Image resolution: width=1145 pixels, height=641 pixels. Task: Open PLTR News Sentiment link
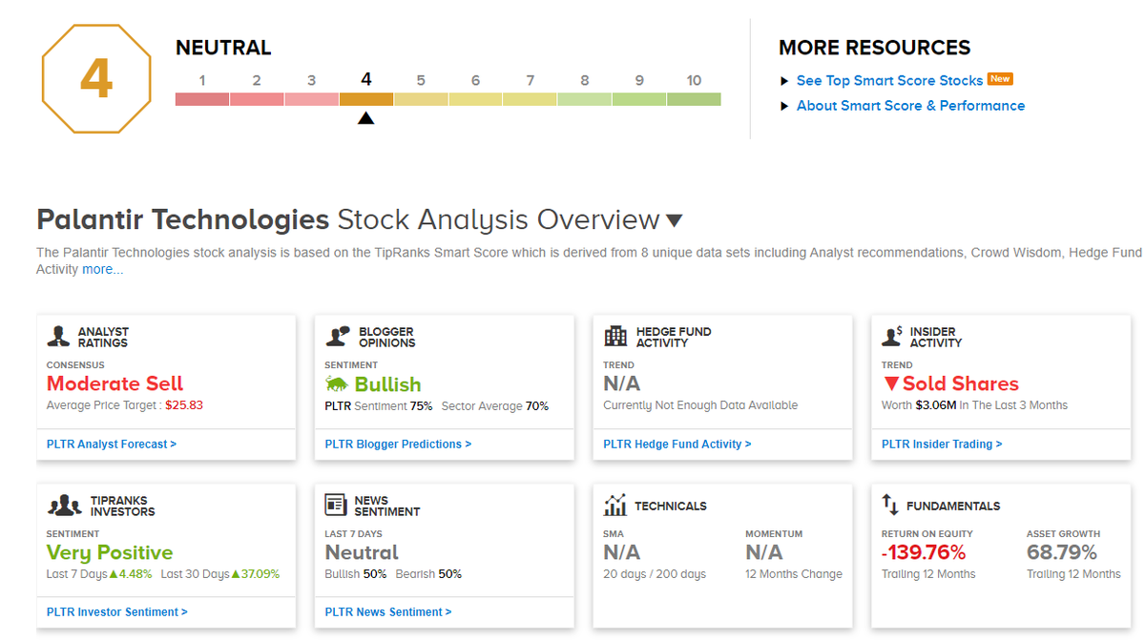click(x=388, y=611)
